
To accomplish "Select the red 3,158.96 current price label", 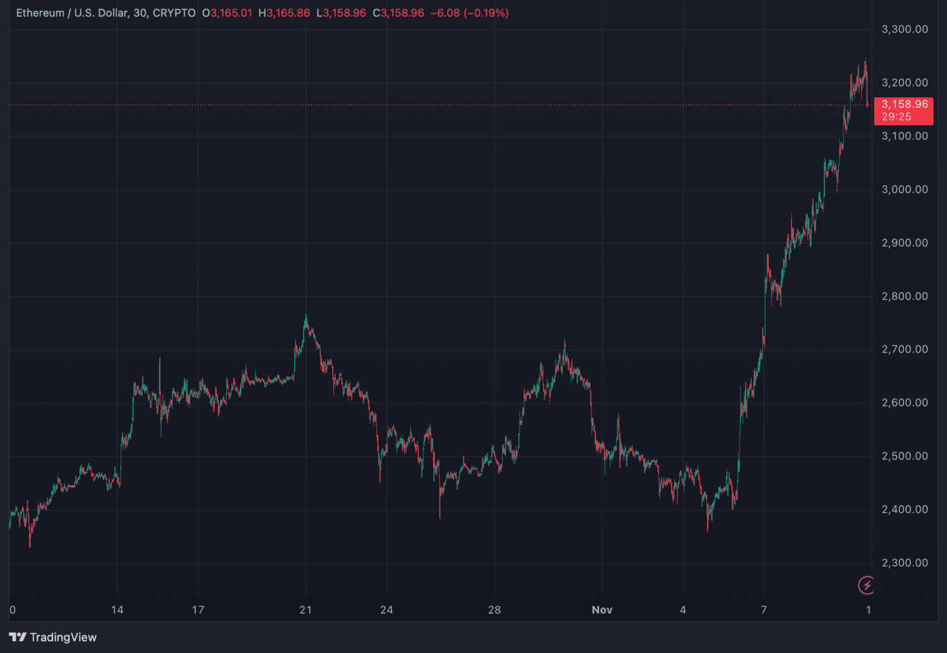I will [903, 110].
